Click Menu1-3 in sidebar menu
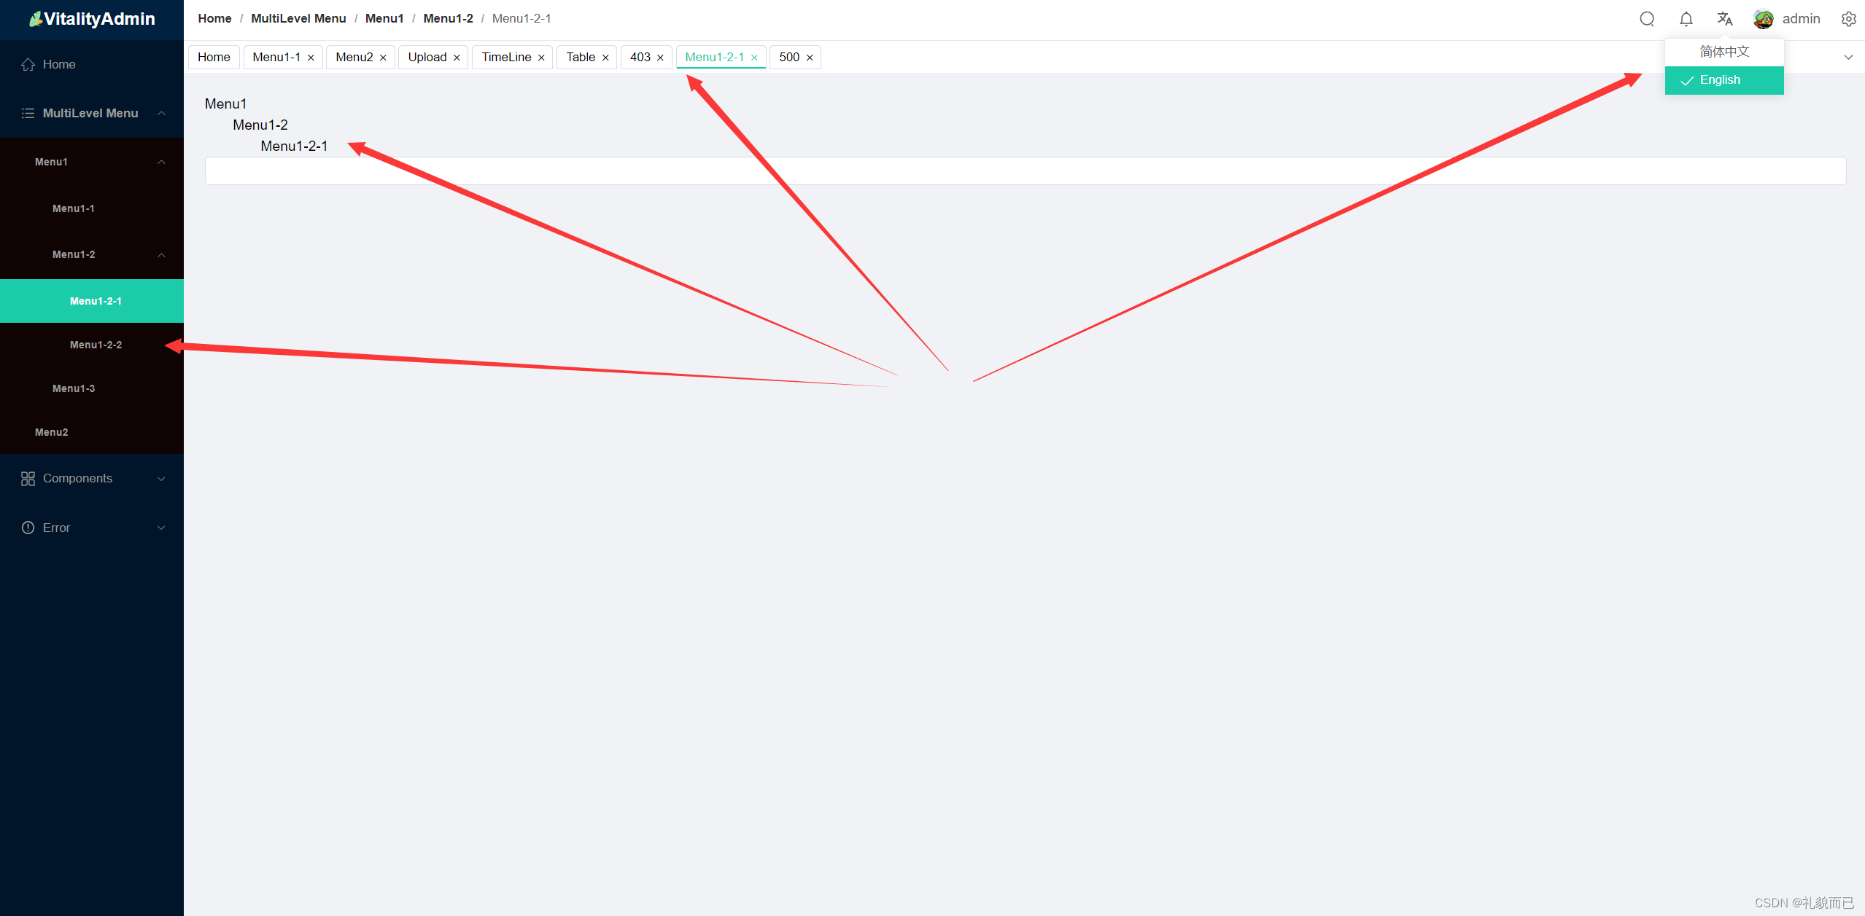This screenshot has width=1865, height=916. (74, 387)
